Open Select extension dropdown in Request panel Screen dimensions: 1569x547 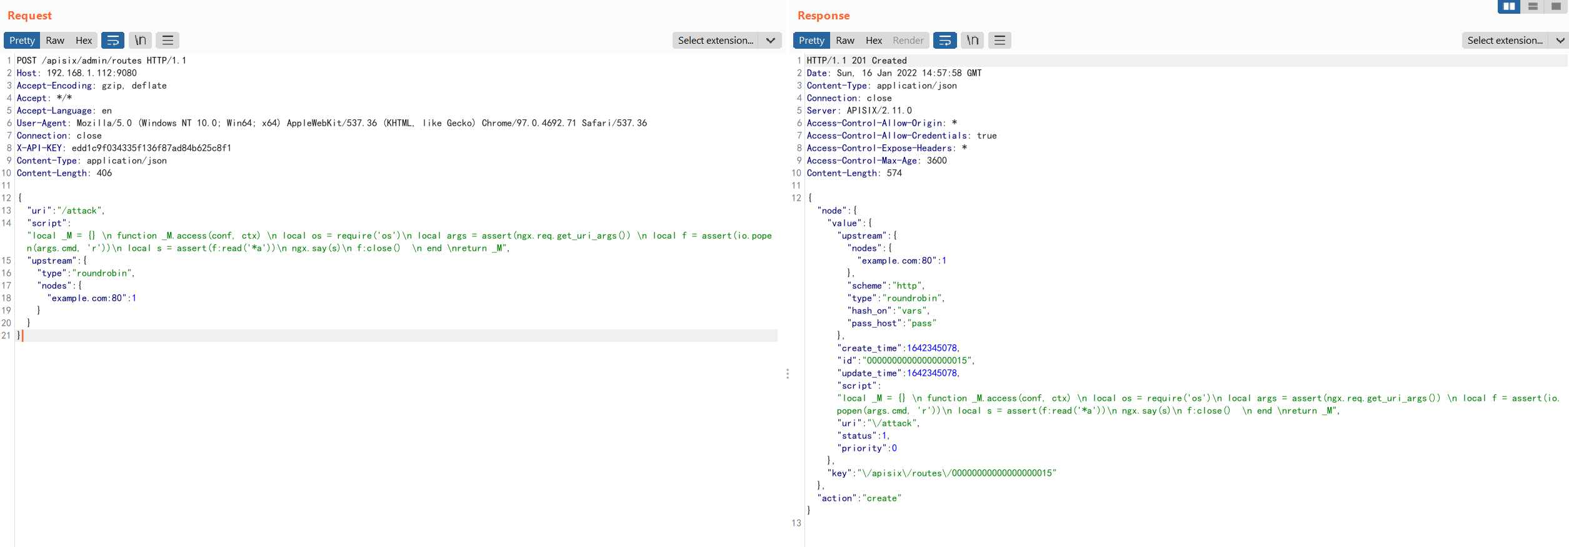tap(716, 41)
